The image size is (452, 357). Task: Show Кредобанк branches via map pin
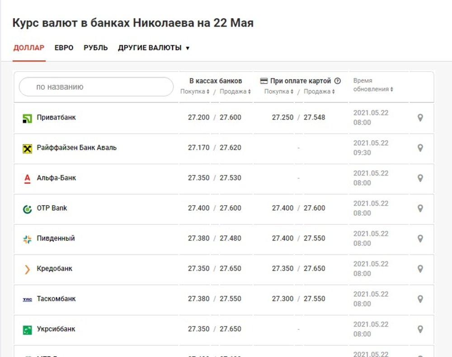pos(420,269)
